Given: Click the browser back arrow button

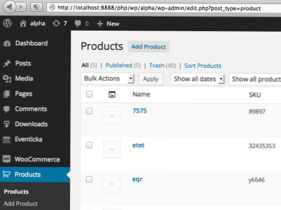Looking at the screenshot, I should [x=9, y=7].
